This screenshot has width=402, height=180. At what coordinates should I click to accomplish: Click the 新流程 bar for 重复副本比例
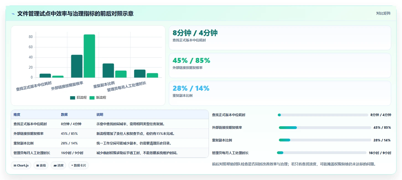click(121, 74)
